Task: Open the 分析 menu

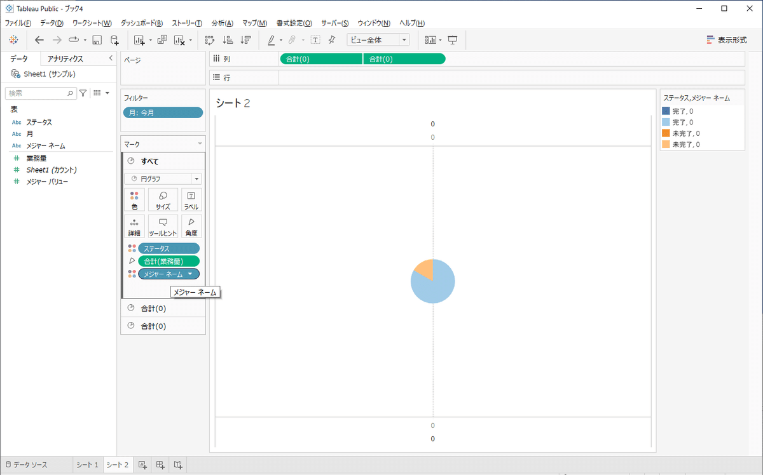Action: 223,23
